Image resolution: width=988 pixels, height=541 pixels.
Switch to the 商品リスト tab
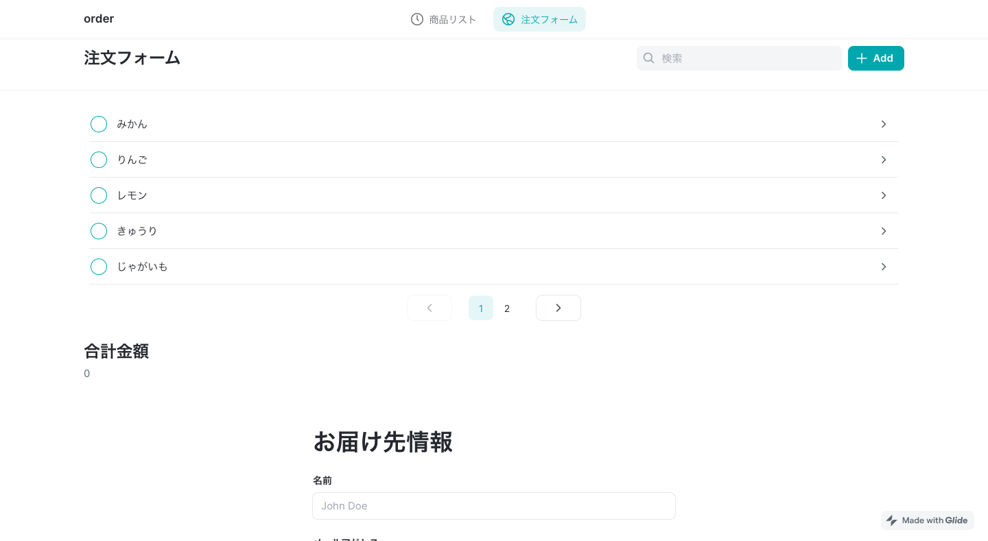444,19
